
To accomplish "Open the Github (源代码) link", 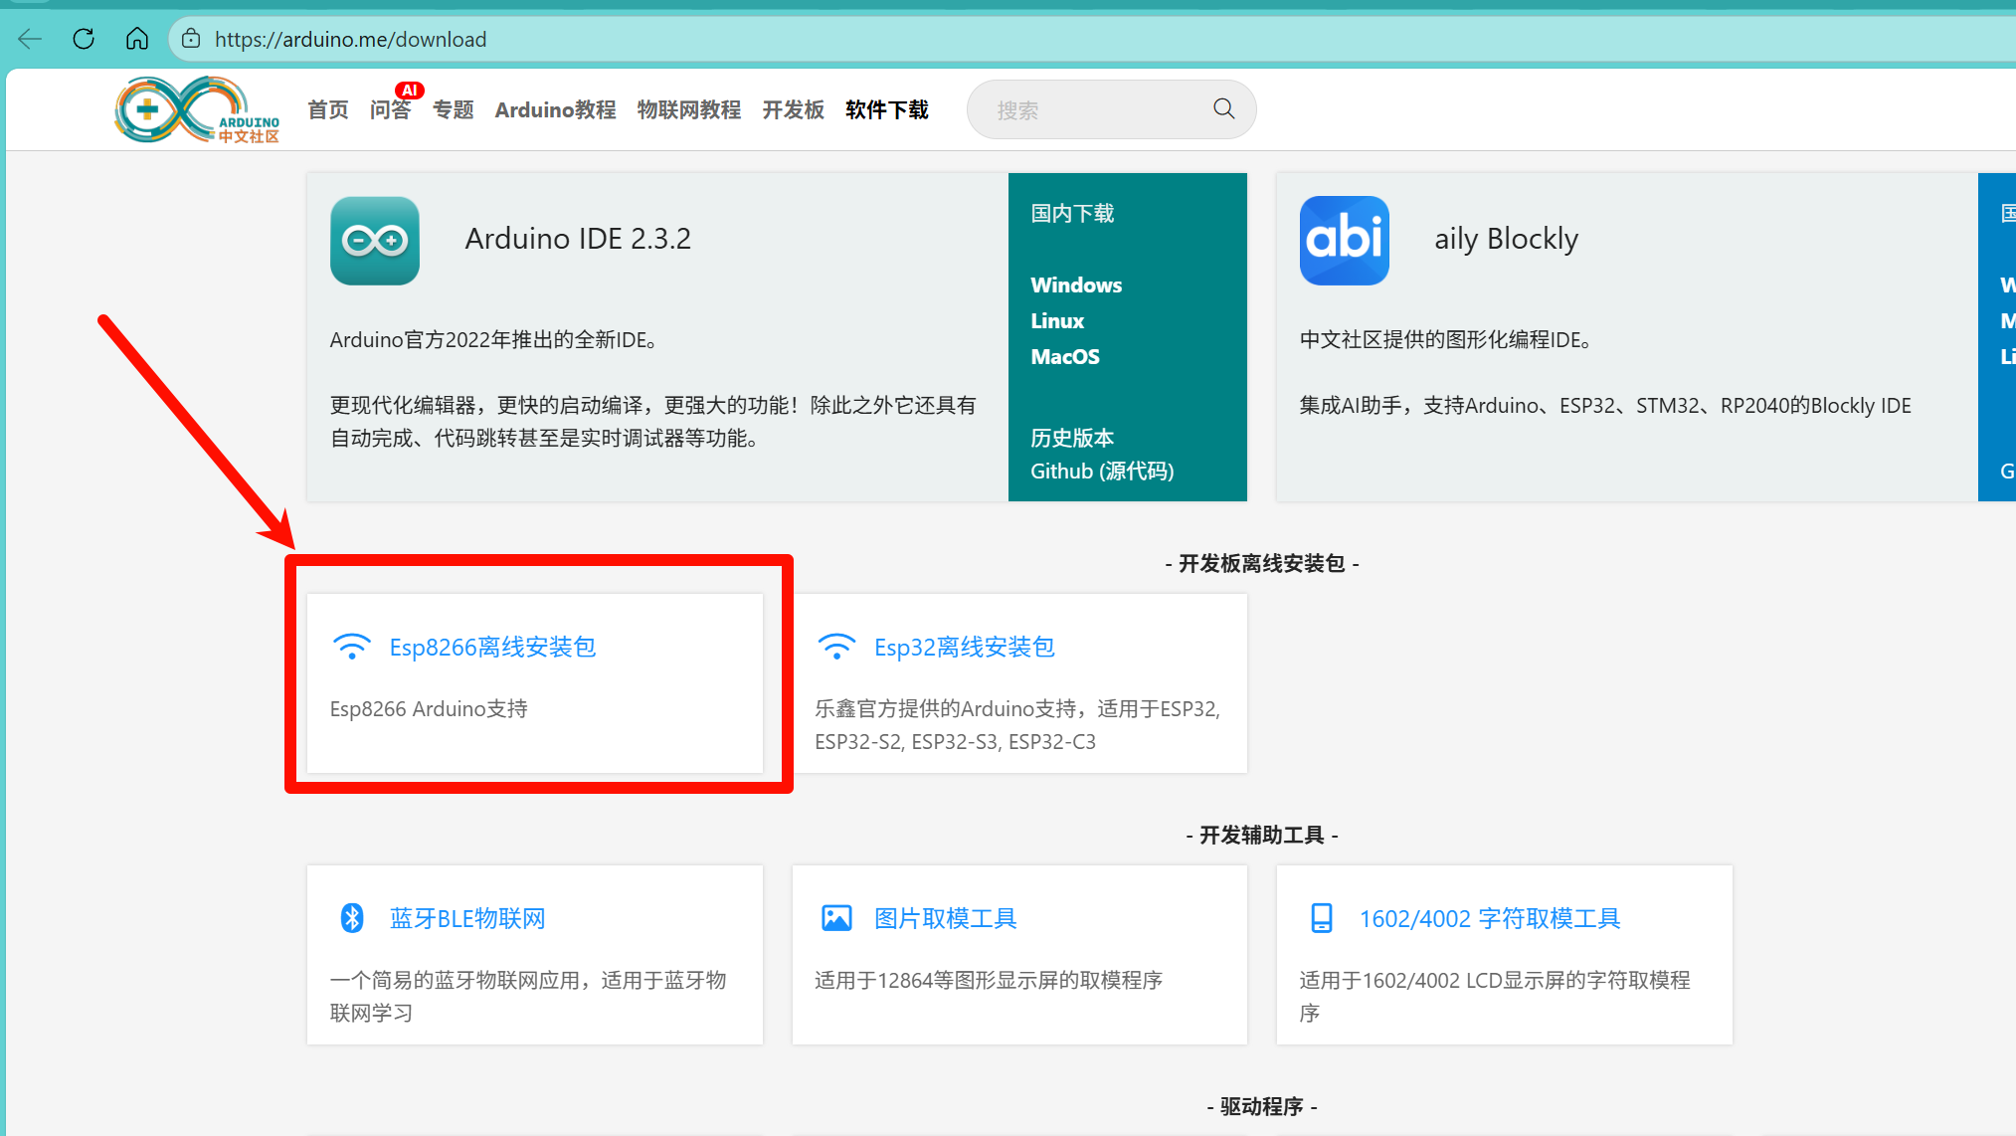I will coord(1101,471).
